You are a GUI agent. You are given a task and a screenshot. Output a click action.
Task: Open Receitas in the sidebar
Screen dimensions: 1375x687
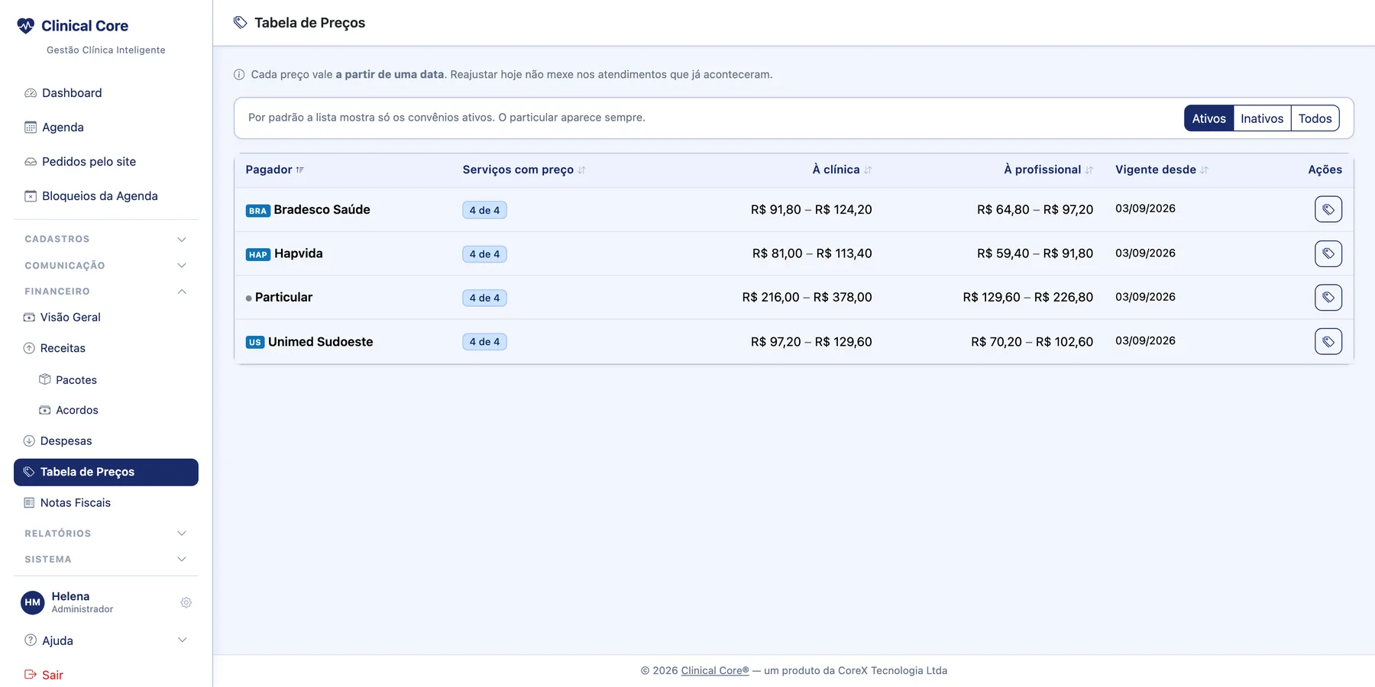pos(106,348)
